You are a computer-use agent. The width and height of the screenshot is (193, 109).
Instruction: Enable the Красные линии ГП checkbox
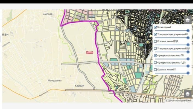coord(155,70)
